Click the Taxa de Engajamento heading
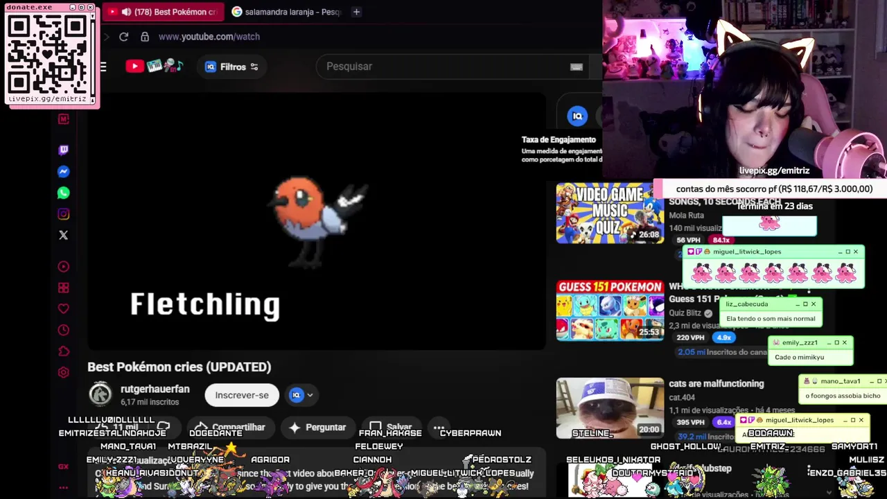Image resolution: width=887 pixels, height=499 pixels. tap(559, 139)
